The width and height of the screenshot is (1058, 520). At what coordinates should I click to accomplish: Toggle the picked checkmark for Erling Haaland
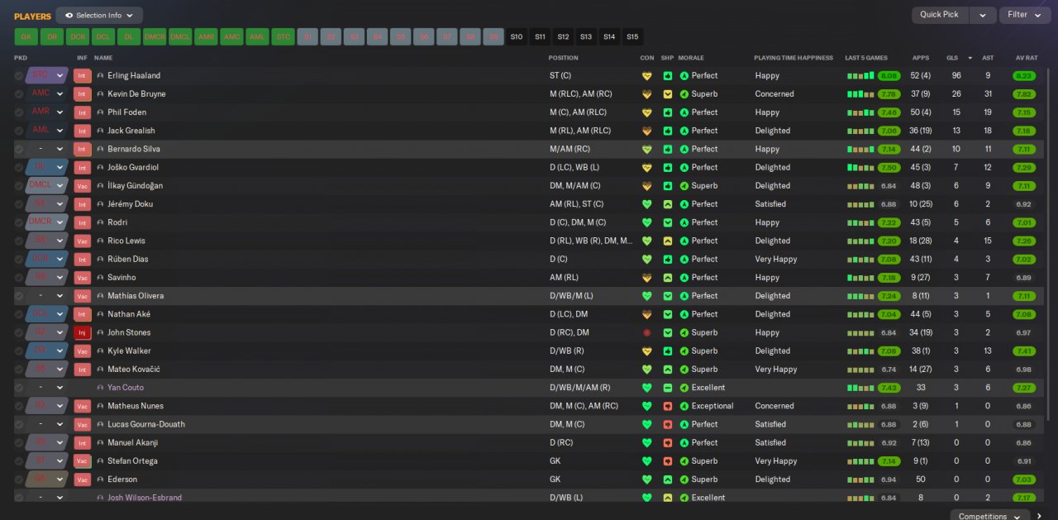19,76
